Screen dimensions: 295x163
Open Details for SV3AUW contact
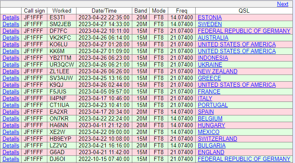11,78
